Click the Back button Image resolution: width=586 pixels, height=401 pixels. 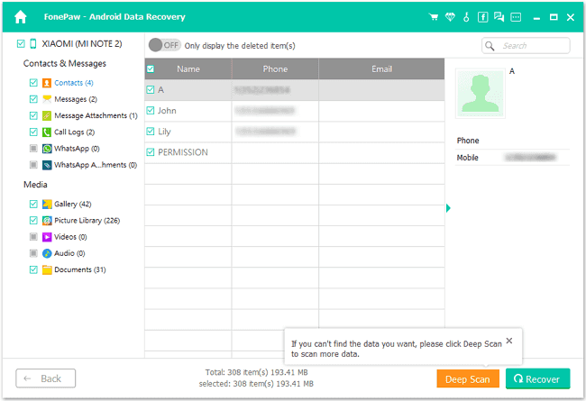coord(46,378)
